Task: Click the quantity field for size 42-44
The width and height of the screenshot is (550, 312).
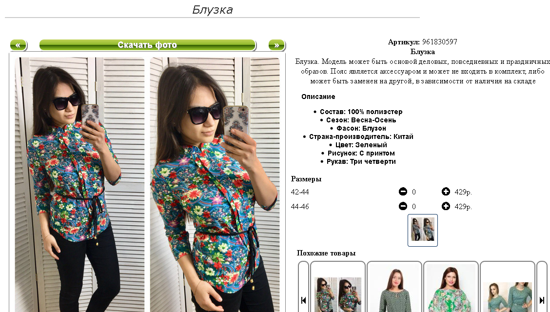Action: pos(414,192)
